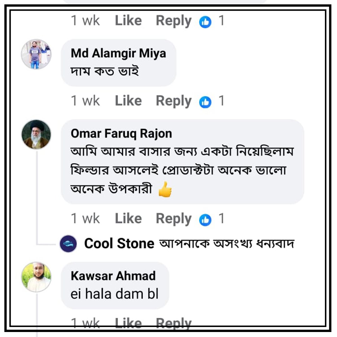Reply to Md Alamgir Miya's comment
This screenshot has width=337, height=337.
click(174, 100)
